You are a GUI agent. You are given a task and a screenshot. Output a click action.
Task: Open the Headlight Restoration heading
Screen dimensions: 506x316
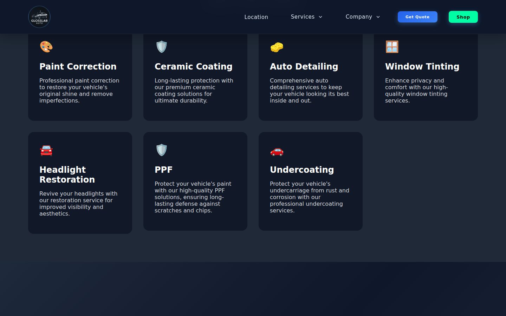point(67,175)
